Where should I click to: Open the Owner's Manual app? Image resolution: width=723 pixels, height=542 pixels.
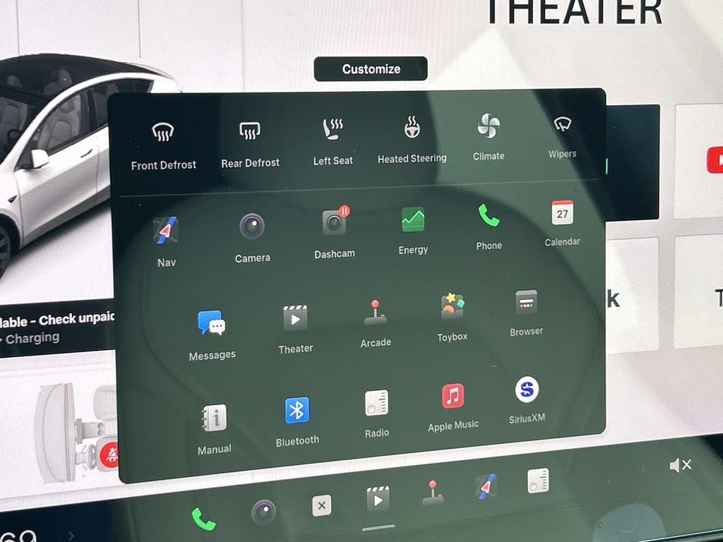pyautogui.click(x=214, y=418)
